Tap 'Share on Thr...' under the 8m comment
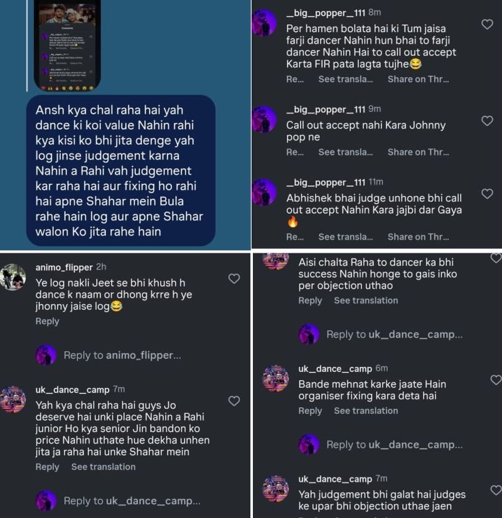The image size is (502, 518). coord(418,79)
